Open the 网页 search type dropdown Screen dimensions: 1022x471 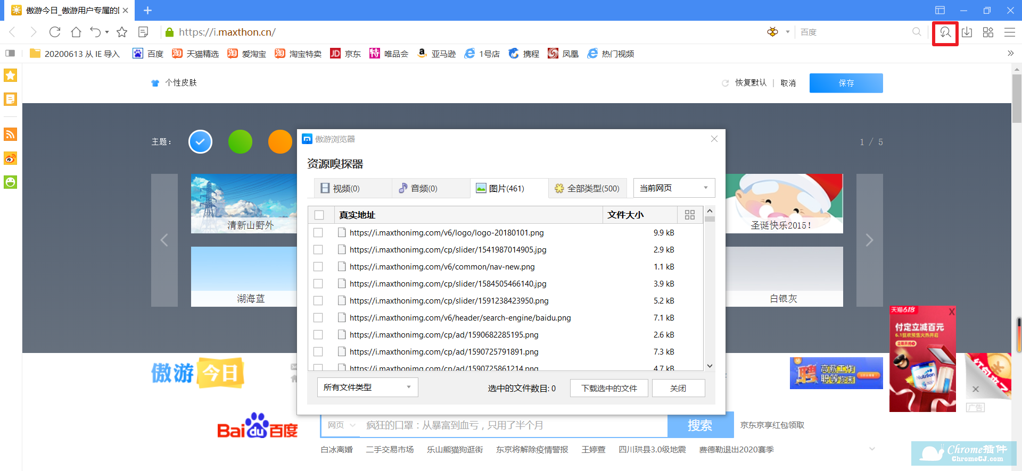tap(342, 425)
